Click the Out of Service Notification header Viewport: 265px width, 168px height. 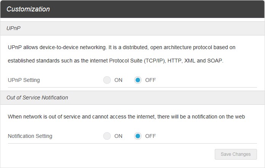(x=37, y=98)
